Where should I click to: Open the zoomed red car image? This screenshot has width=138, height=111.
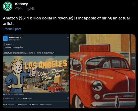(103, 71)
